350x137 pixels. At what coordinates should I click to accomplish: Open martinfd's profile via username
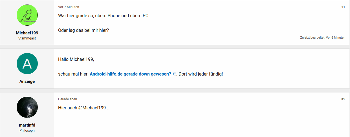(x=27, y=125)
